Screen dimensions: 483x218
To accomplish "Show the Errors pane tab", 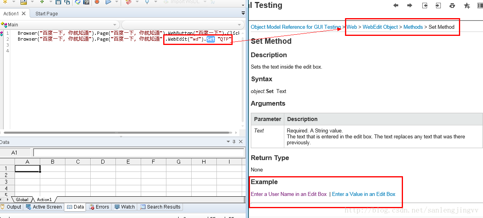I will [x=99, y=207].
